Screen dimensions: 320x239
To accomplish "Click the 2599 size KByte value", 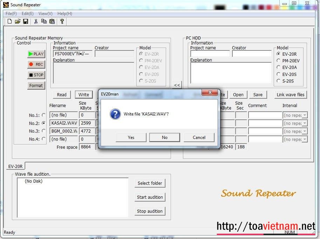I will pos(87,123).
